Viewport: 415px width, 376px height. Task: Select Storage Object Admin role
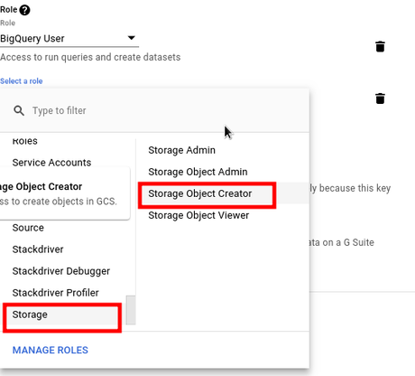[x=198, y=172]
